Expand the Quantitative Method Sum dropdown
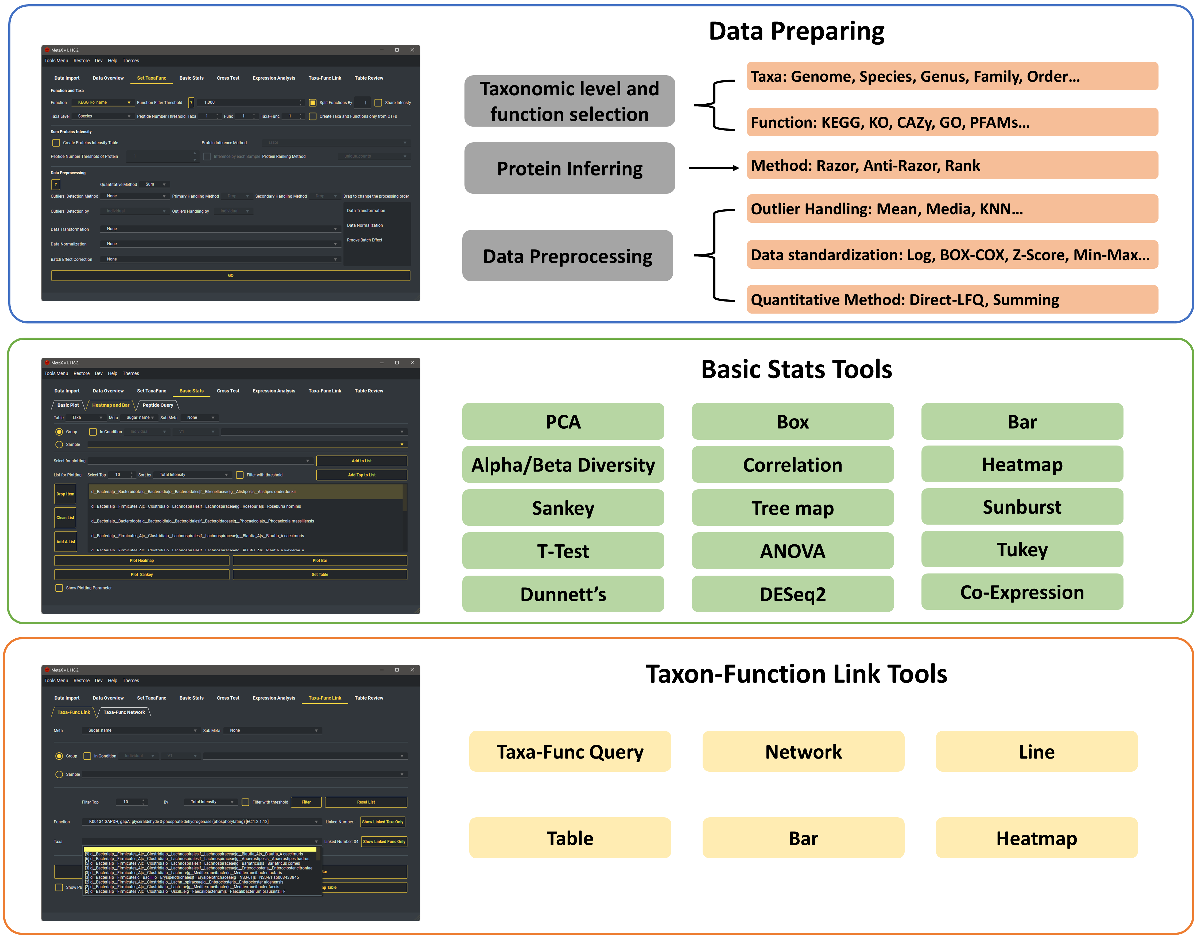 pyautogui.click(x=155, y=185)
